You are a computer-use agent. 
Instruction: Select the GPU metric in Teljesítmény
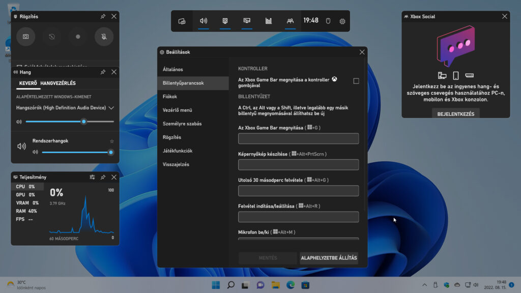(x=27, y=195)
